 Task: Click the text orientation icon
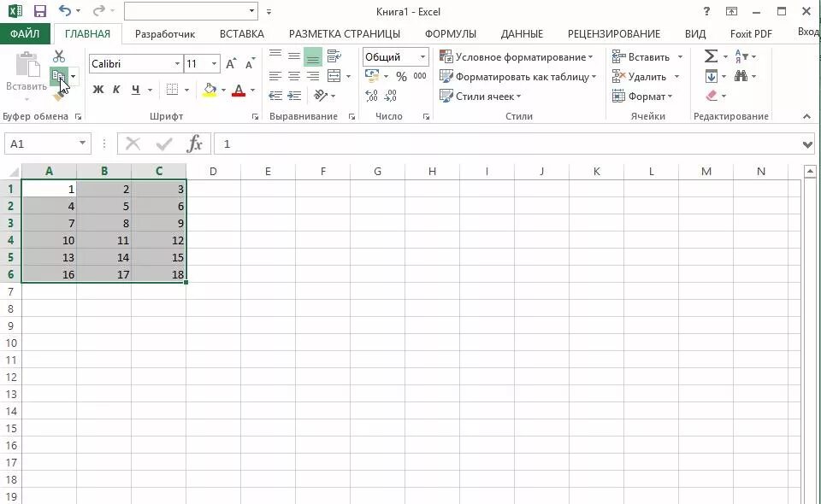click(x=320, y=95)
